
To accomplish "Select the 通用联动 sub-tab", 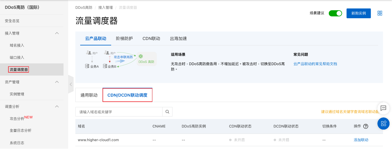I will click(89, 95).
